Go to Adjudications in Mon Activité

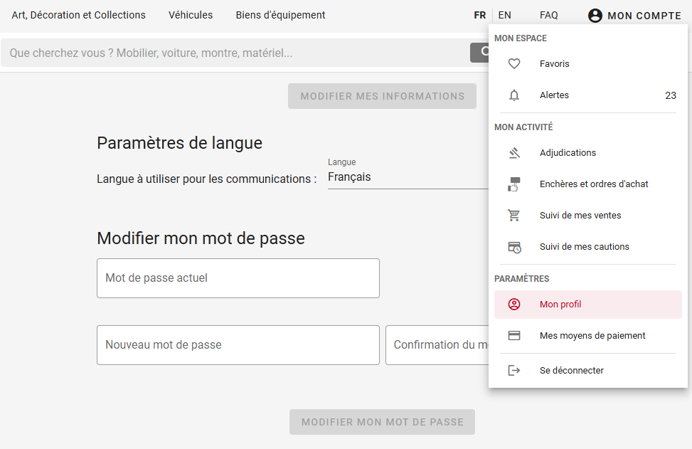(588, 153)
